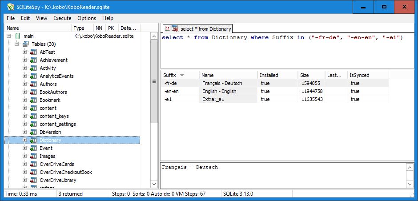Click the Size column header
Image resolution: width=418 pixels, height=201 pixels.
pos(311,75)
